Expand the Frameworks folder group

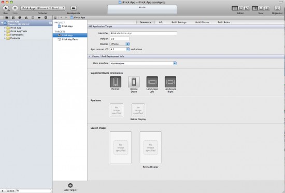pos(5,35)
